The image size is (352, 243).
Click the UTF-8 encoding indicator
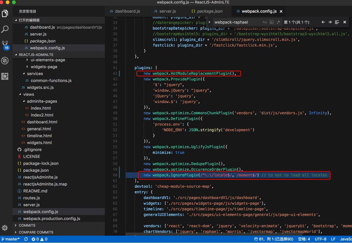[320, 239]
